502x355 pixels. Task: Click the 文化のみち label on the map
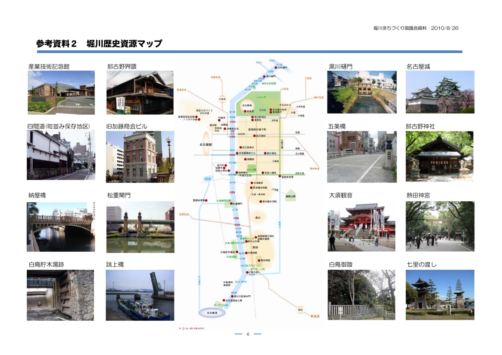point(285,105)
